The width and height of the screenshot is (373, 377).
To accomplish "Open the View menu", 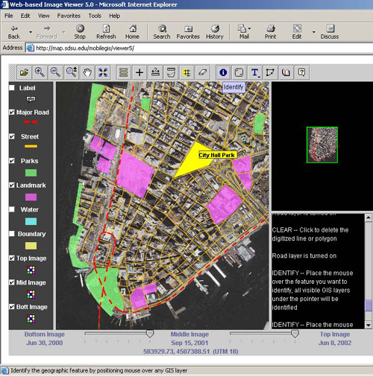I will coord(44,16).
